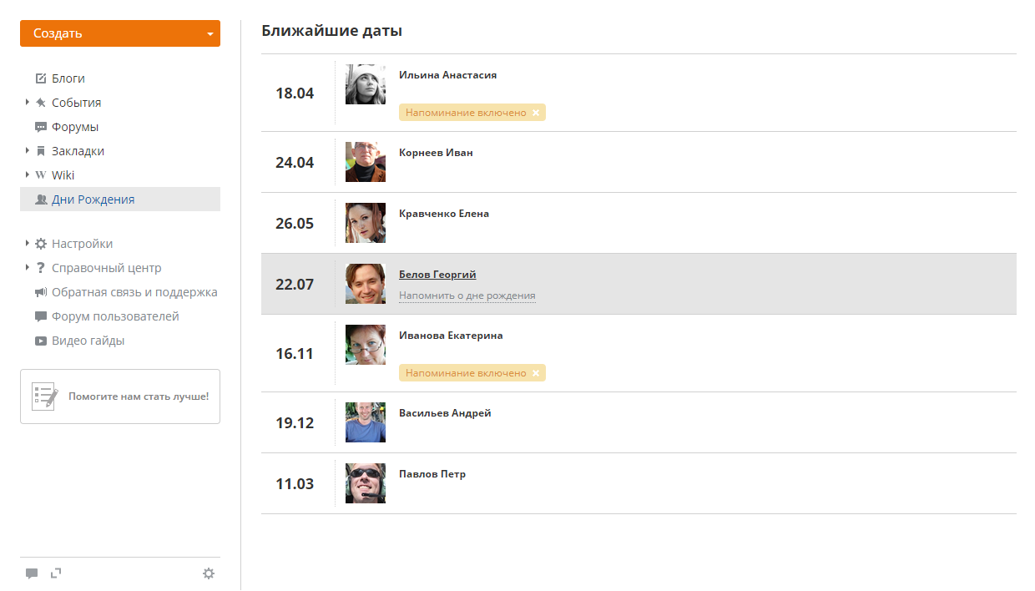Expand the События tree item

click(28, 102)
